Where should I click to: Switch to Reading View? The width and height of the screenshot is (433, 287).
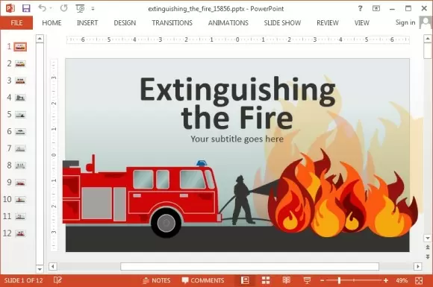[287, 280]
